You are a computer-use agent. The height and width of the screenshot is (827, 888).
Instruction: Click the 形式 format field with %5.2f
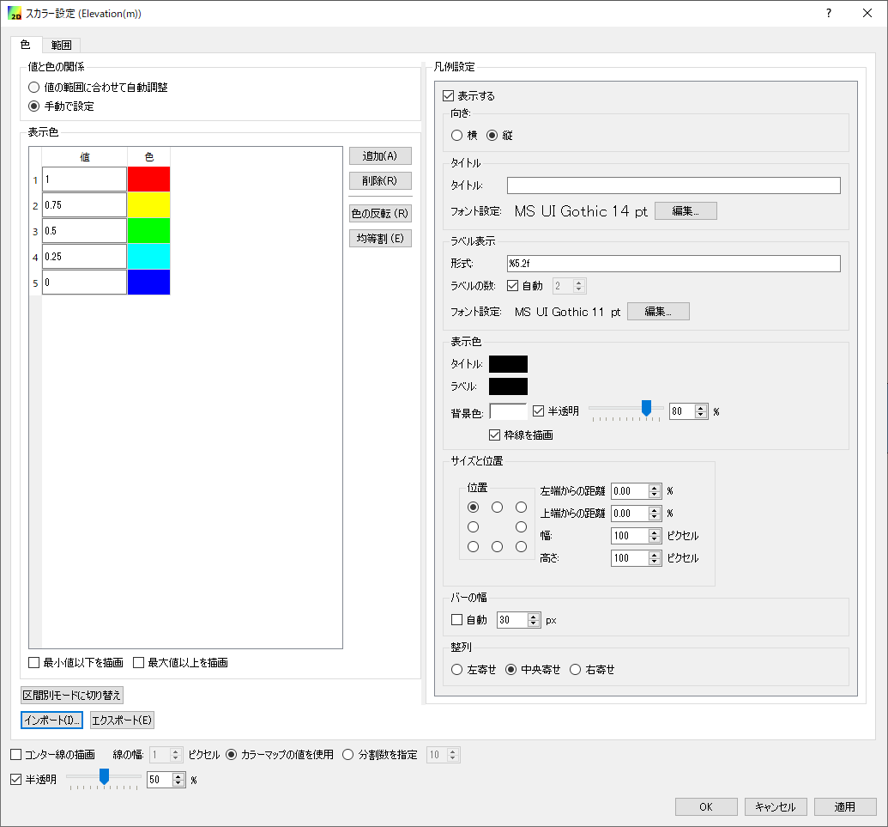click(674, 264)
